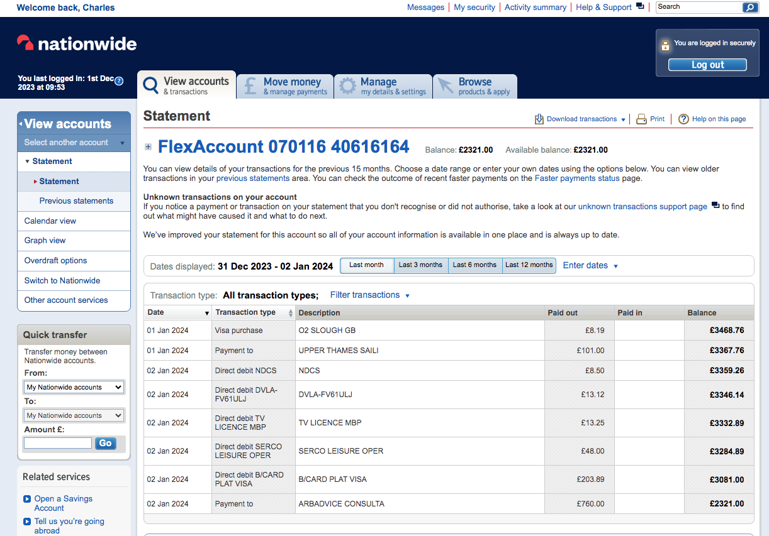Screen dimensions: 769x536
Task: Click the Go button in Quick transfer
Action: [105, 443]
